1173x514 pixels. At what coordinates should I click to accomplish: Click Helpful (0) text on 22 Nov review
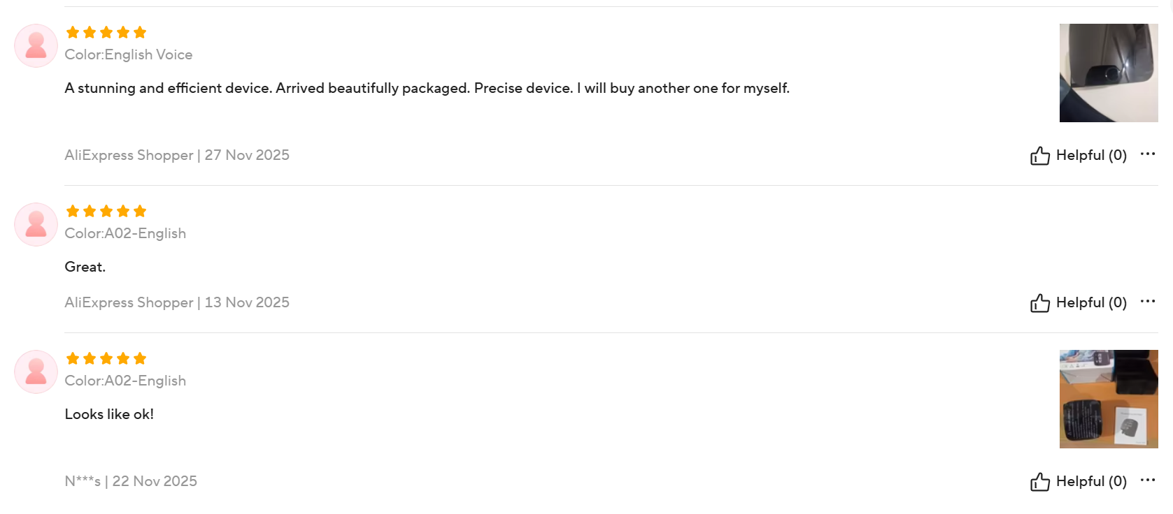pyautogui.click(x=1090, y=481)
